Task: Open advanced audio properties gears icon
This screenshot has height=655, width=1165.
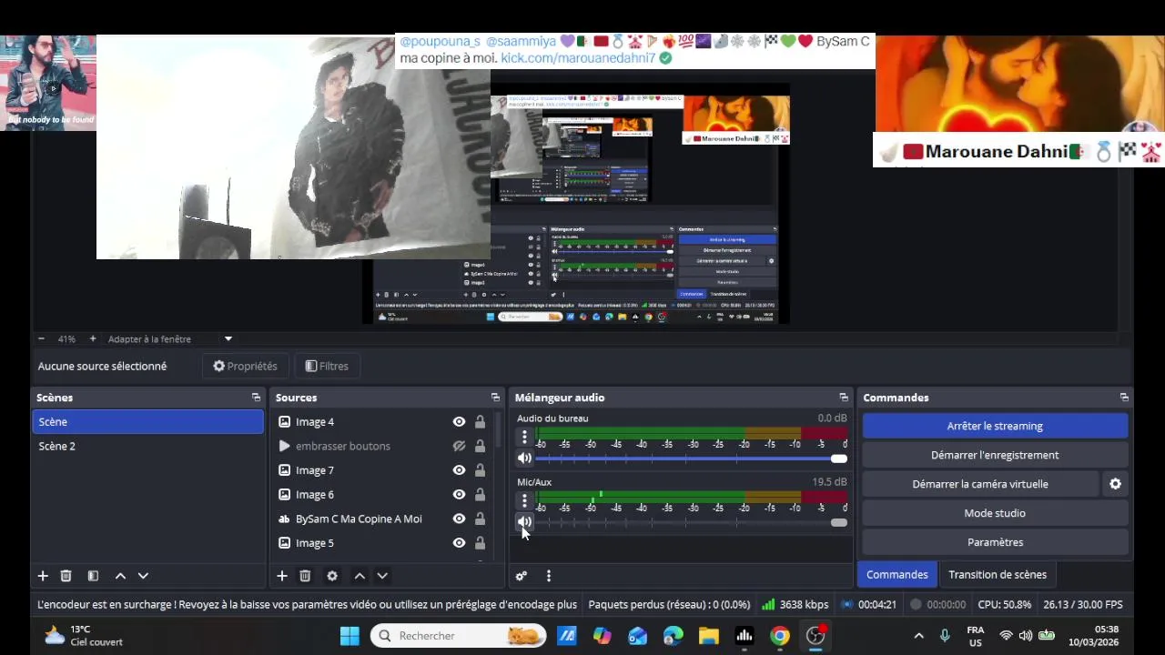Action: pos(522,576)
